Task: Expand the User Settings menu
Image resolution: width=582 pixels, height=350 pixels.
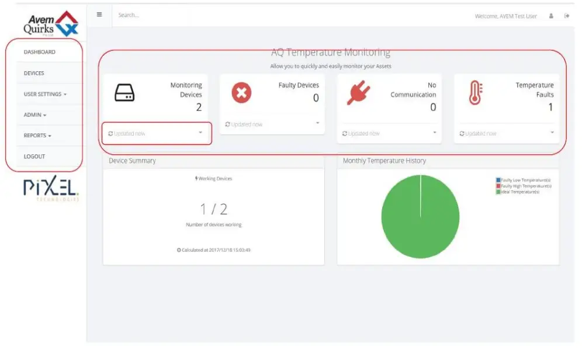Action: click(44, 93)
